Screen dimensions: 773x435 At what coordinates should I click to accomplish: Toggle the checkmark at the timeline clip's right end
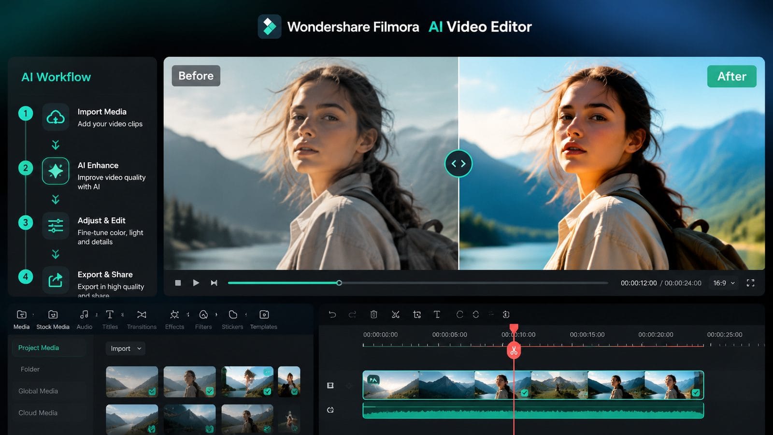click(x=696, y=392)
